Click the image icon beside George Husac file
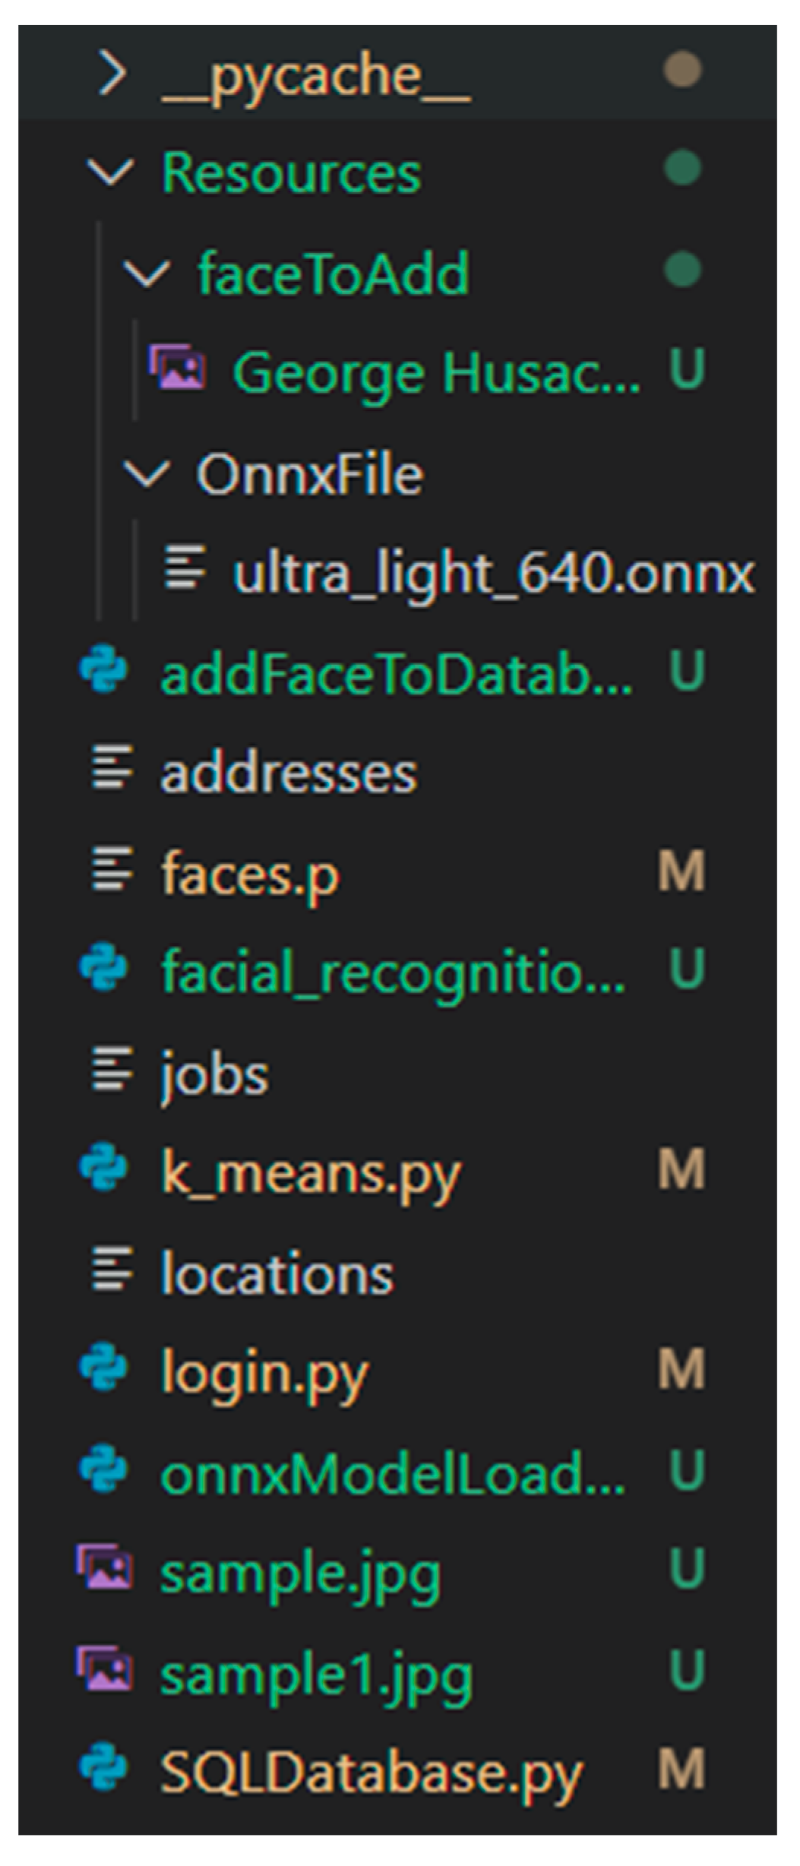 (176, 368)
